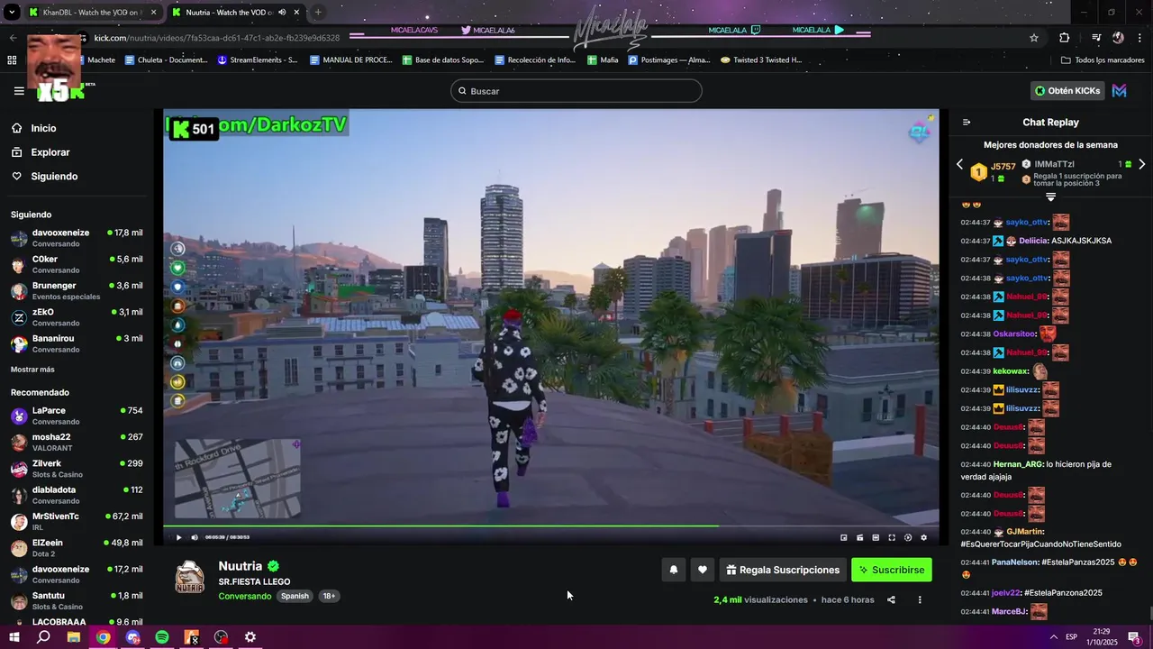
Task: Click the Conversando category link
Action: tap(244, 597)
